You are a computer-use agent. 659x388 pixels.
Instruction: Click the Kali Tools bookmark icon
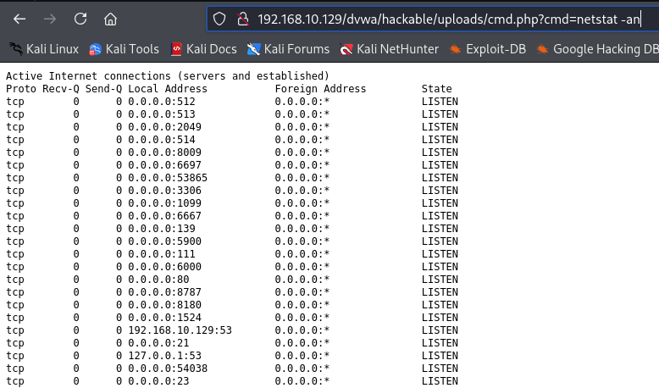(95, 50)
